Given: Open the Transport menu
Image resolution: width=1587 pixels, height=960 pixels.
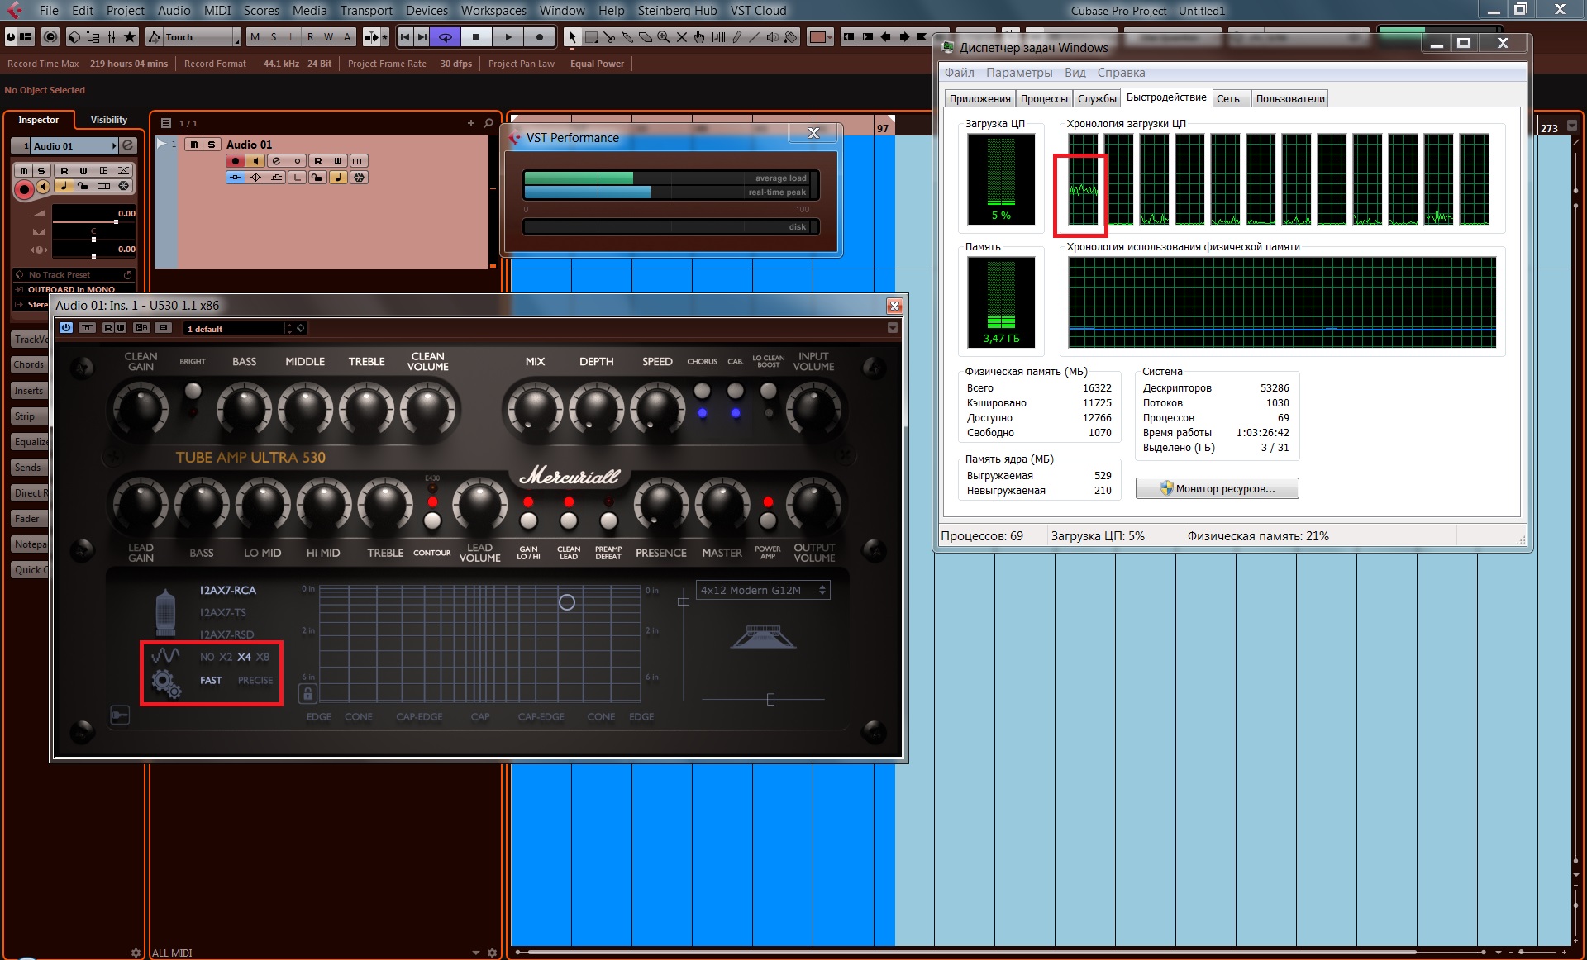Looking at the screenshot, I should tap(366, 11).
